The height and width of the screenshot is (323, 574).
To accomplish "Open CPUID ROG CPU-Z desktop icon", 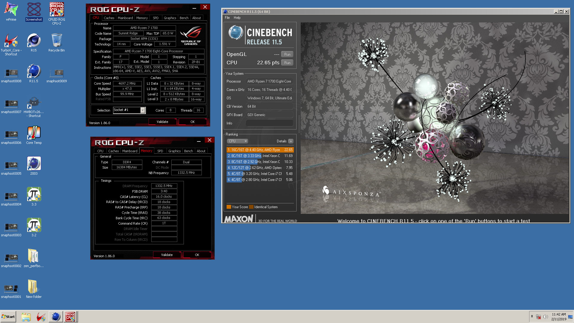I will (57, 13).
